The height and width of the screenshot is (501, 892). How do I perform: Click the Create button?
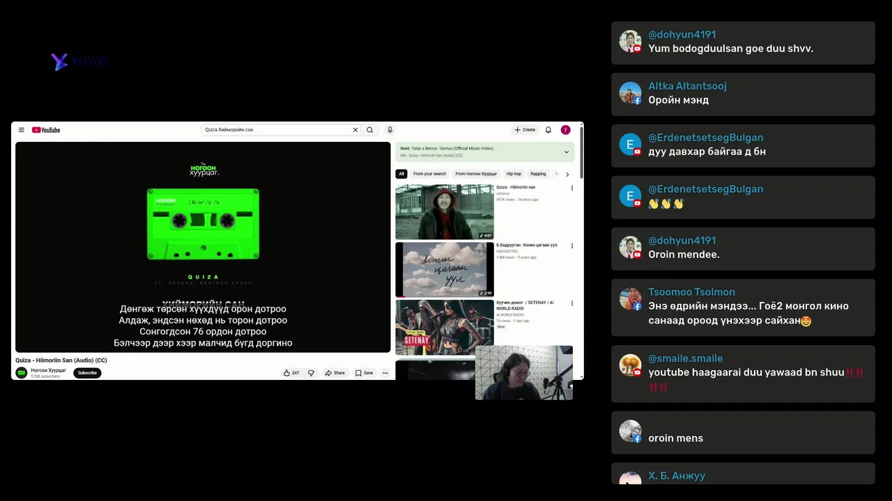525,130
